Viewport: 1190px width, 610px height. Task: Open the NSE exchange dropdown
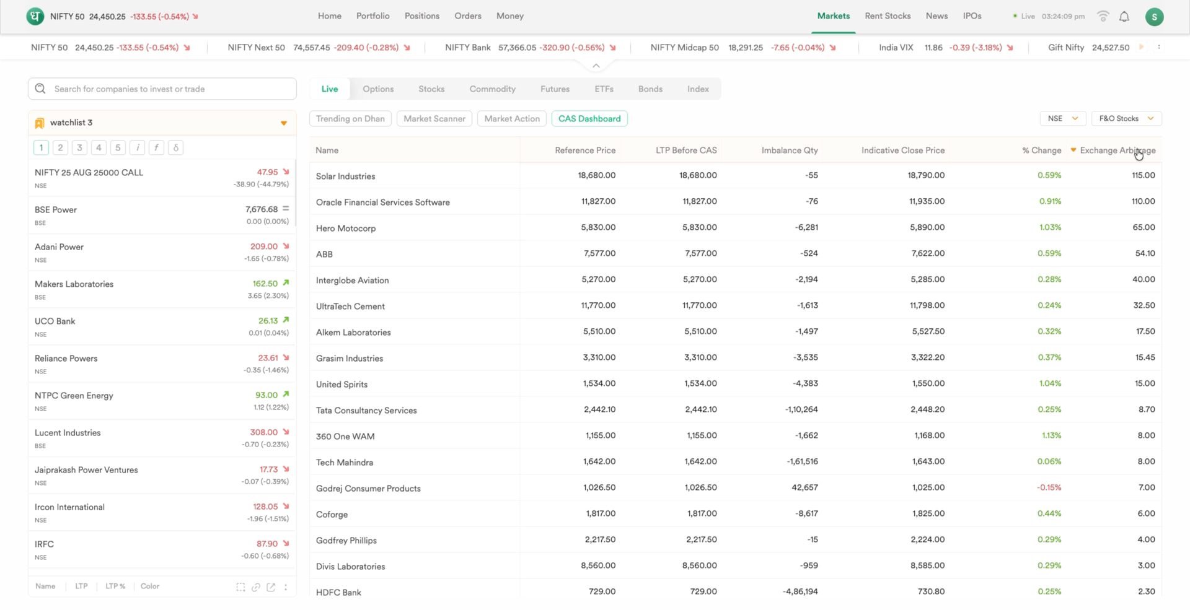click(x=1062, y=118)
